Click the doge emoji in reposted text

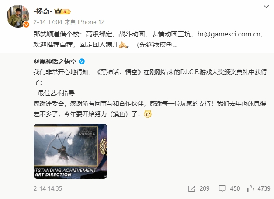148,114
